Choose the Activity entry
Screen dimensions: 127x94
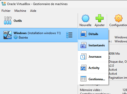click(x=93, y=68)
